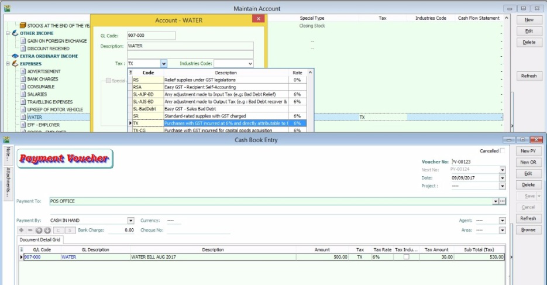Open the Document Detail Grid column chooser icon

click(x=21, y=249)
